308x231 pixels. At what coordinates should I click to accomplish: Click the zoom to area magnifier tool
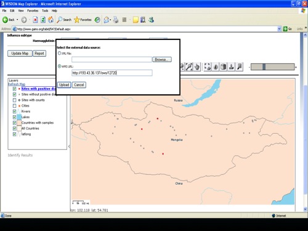tap(189, 67)
